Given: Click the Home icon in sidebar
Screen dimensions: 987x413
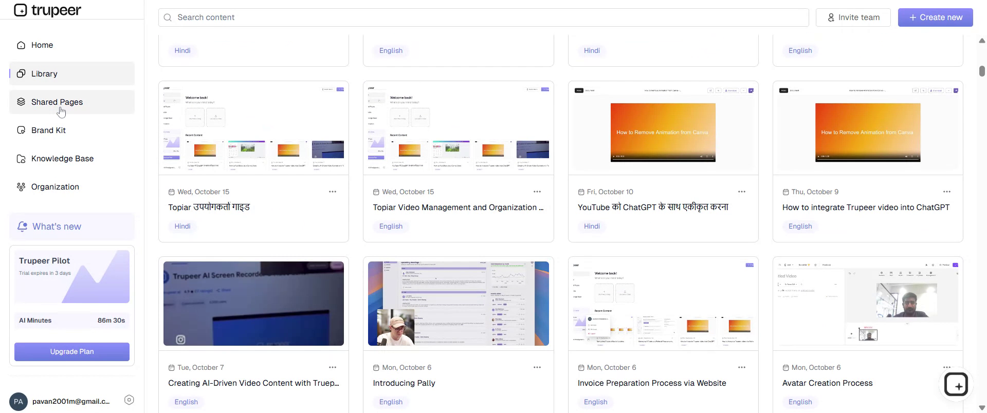Looking at the screenshot, I should (x=21, y=45).
